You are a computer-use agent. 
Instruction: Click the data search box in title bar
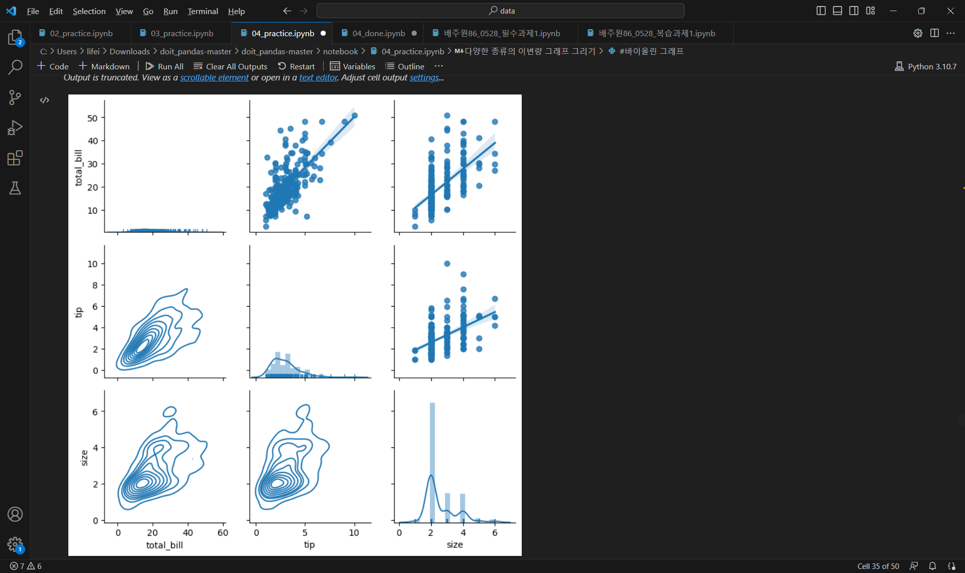coord(501,11)
